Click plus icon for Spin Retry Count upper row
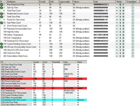 [123, 23]
